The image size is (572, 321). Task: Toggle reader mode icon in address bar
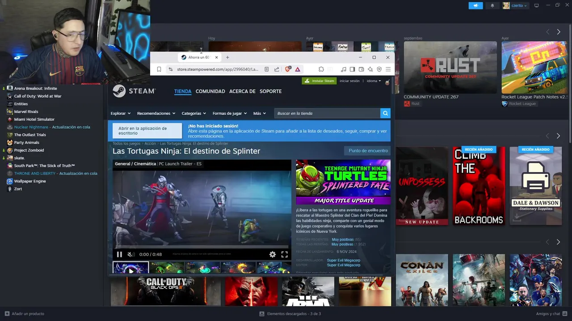[266, 69]
